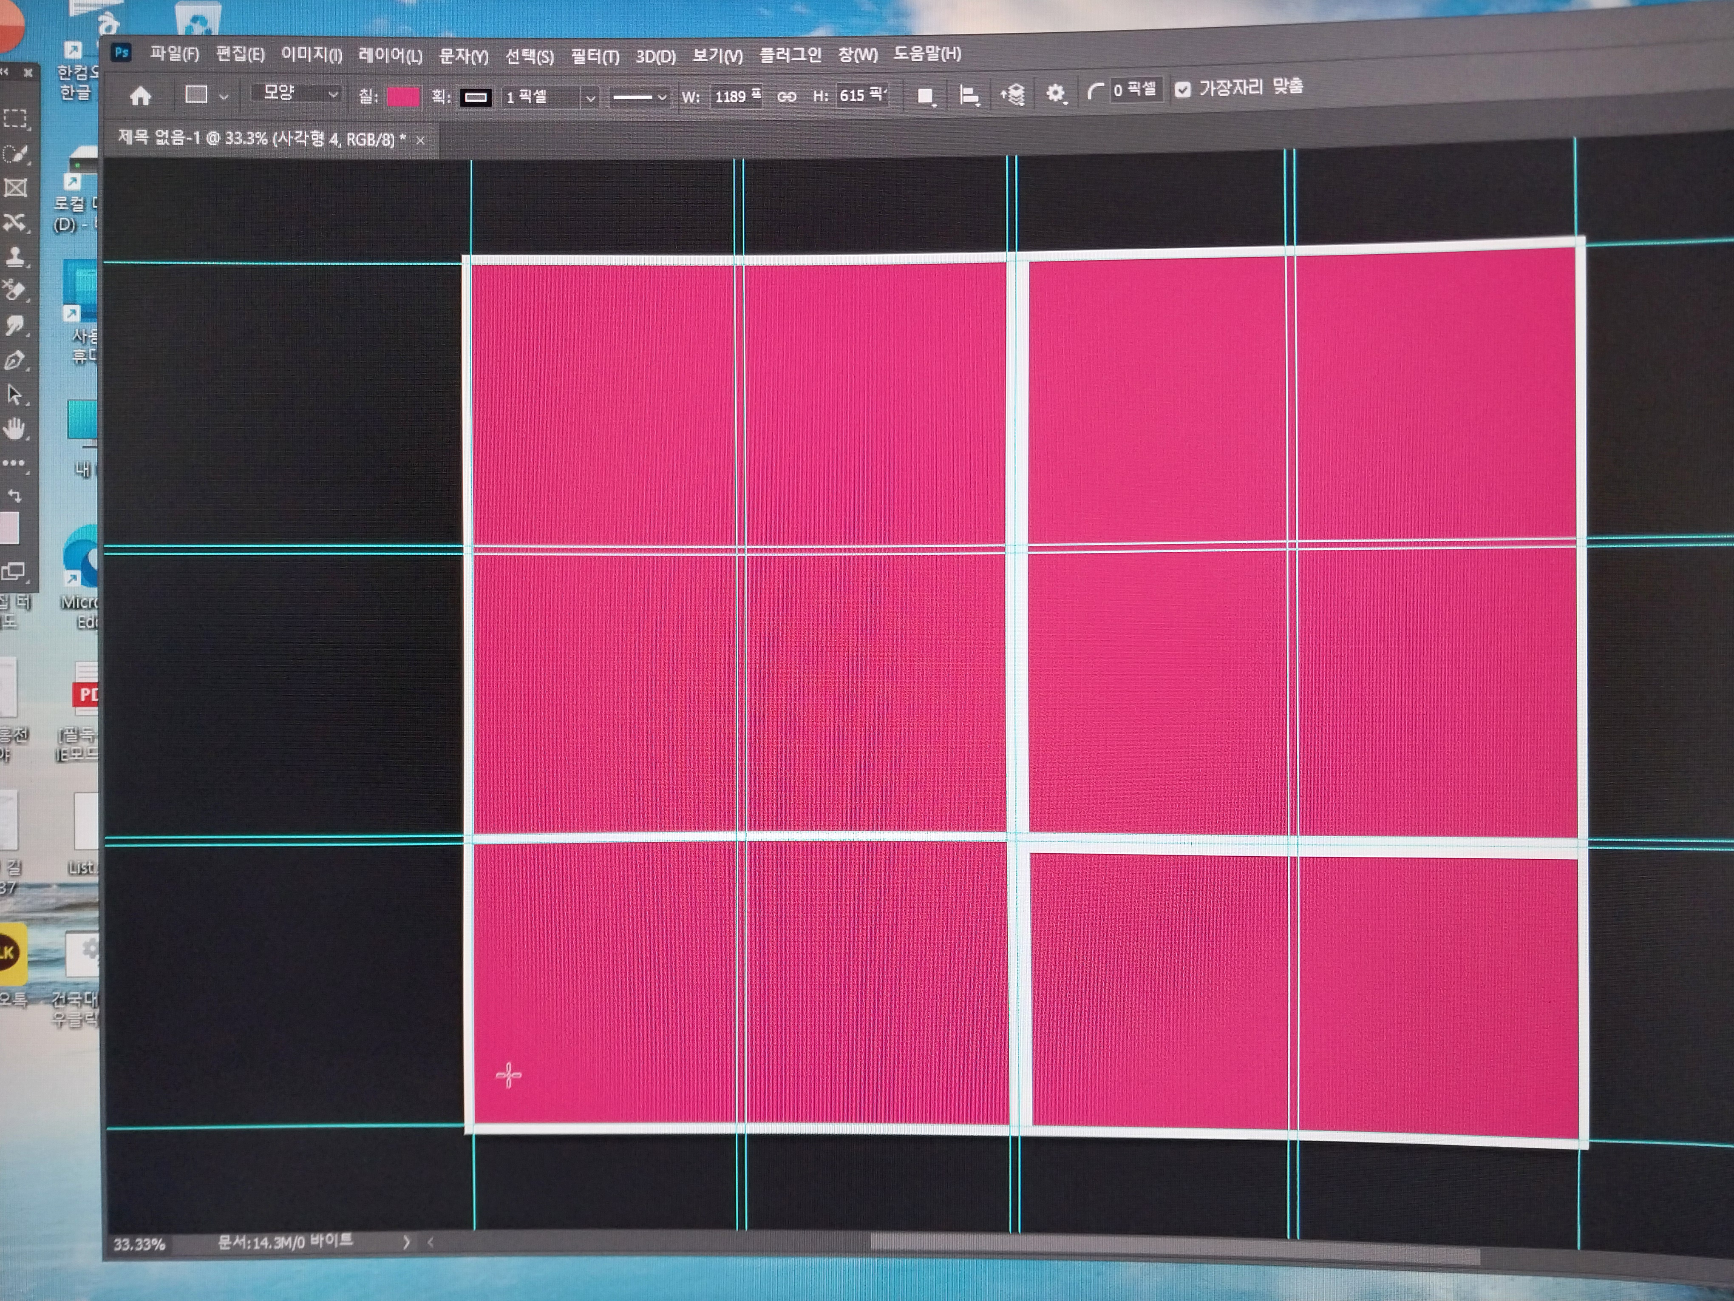The width and height of the screenshot is (1734, 1301).
Task: Select the Frame tool
Action: [15, 188]
